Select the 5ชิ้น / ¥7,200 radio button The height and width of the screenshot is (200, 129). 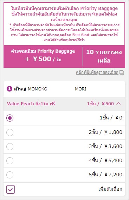pos(10,175)
